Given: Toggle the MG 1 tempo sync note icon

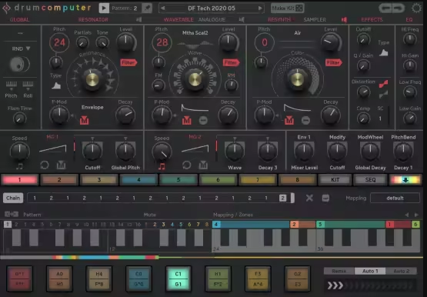Looking at the screenshot, I should click(x=19, y=166).
